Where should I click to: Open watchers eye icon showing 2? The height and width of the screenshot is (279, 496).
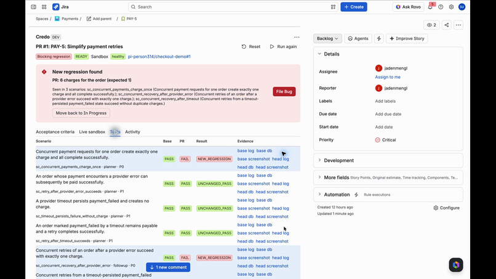(x=431, y=25)
